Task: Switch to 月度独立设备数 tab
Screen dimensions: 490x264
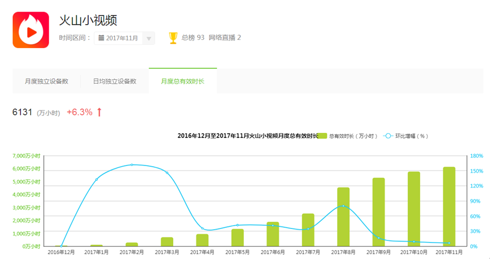Action: [47, 81]
